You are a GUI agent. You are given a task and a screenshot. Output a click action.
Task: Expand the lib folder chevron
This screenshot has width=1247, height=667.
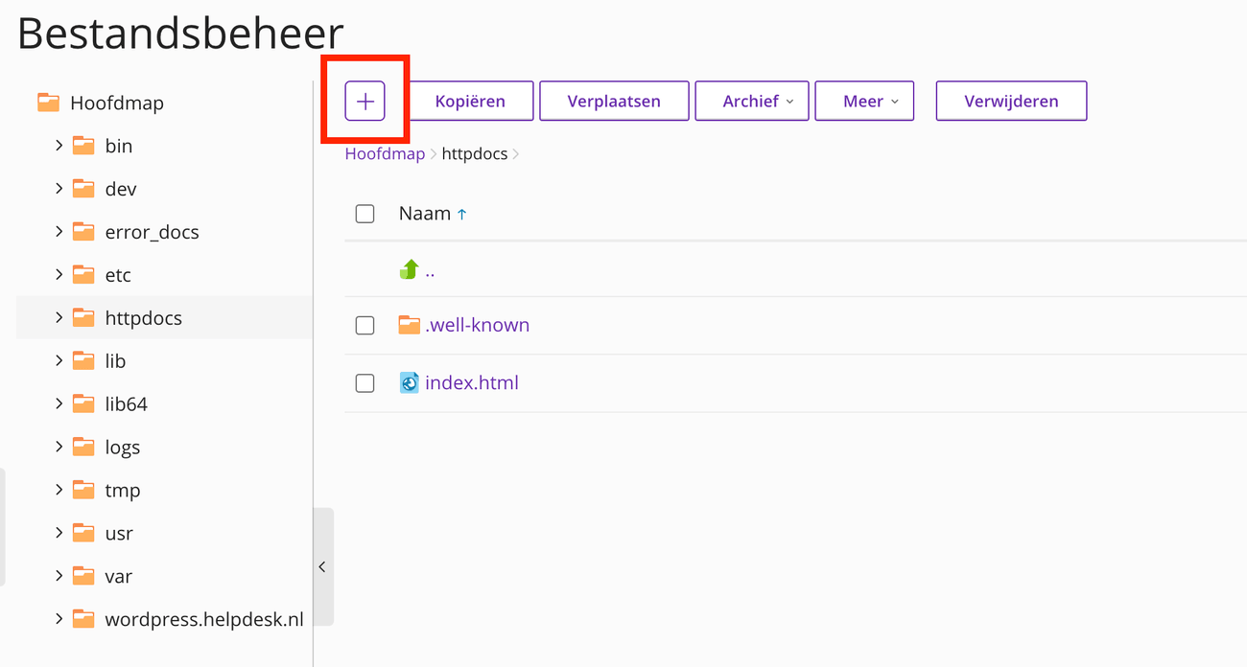tap(59, 360)
